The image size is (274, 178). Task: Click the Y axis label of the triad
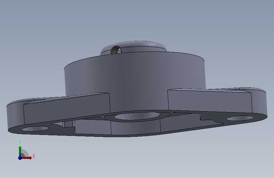(20, 143)
